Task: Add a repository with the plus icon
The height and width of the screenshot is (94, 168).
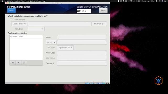Action: (x=13, y=63)
